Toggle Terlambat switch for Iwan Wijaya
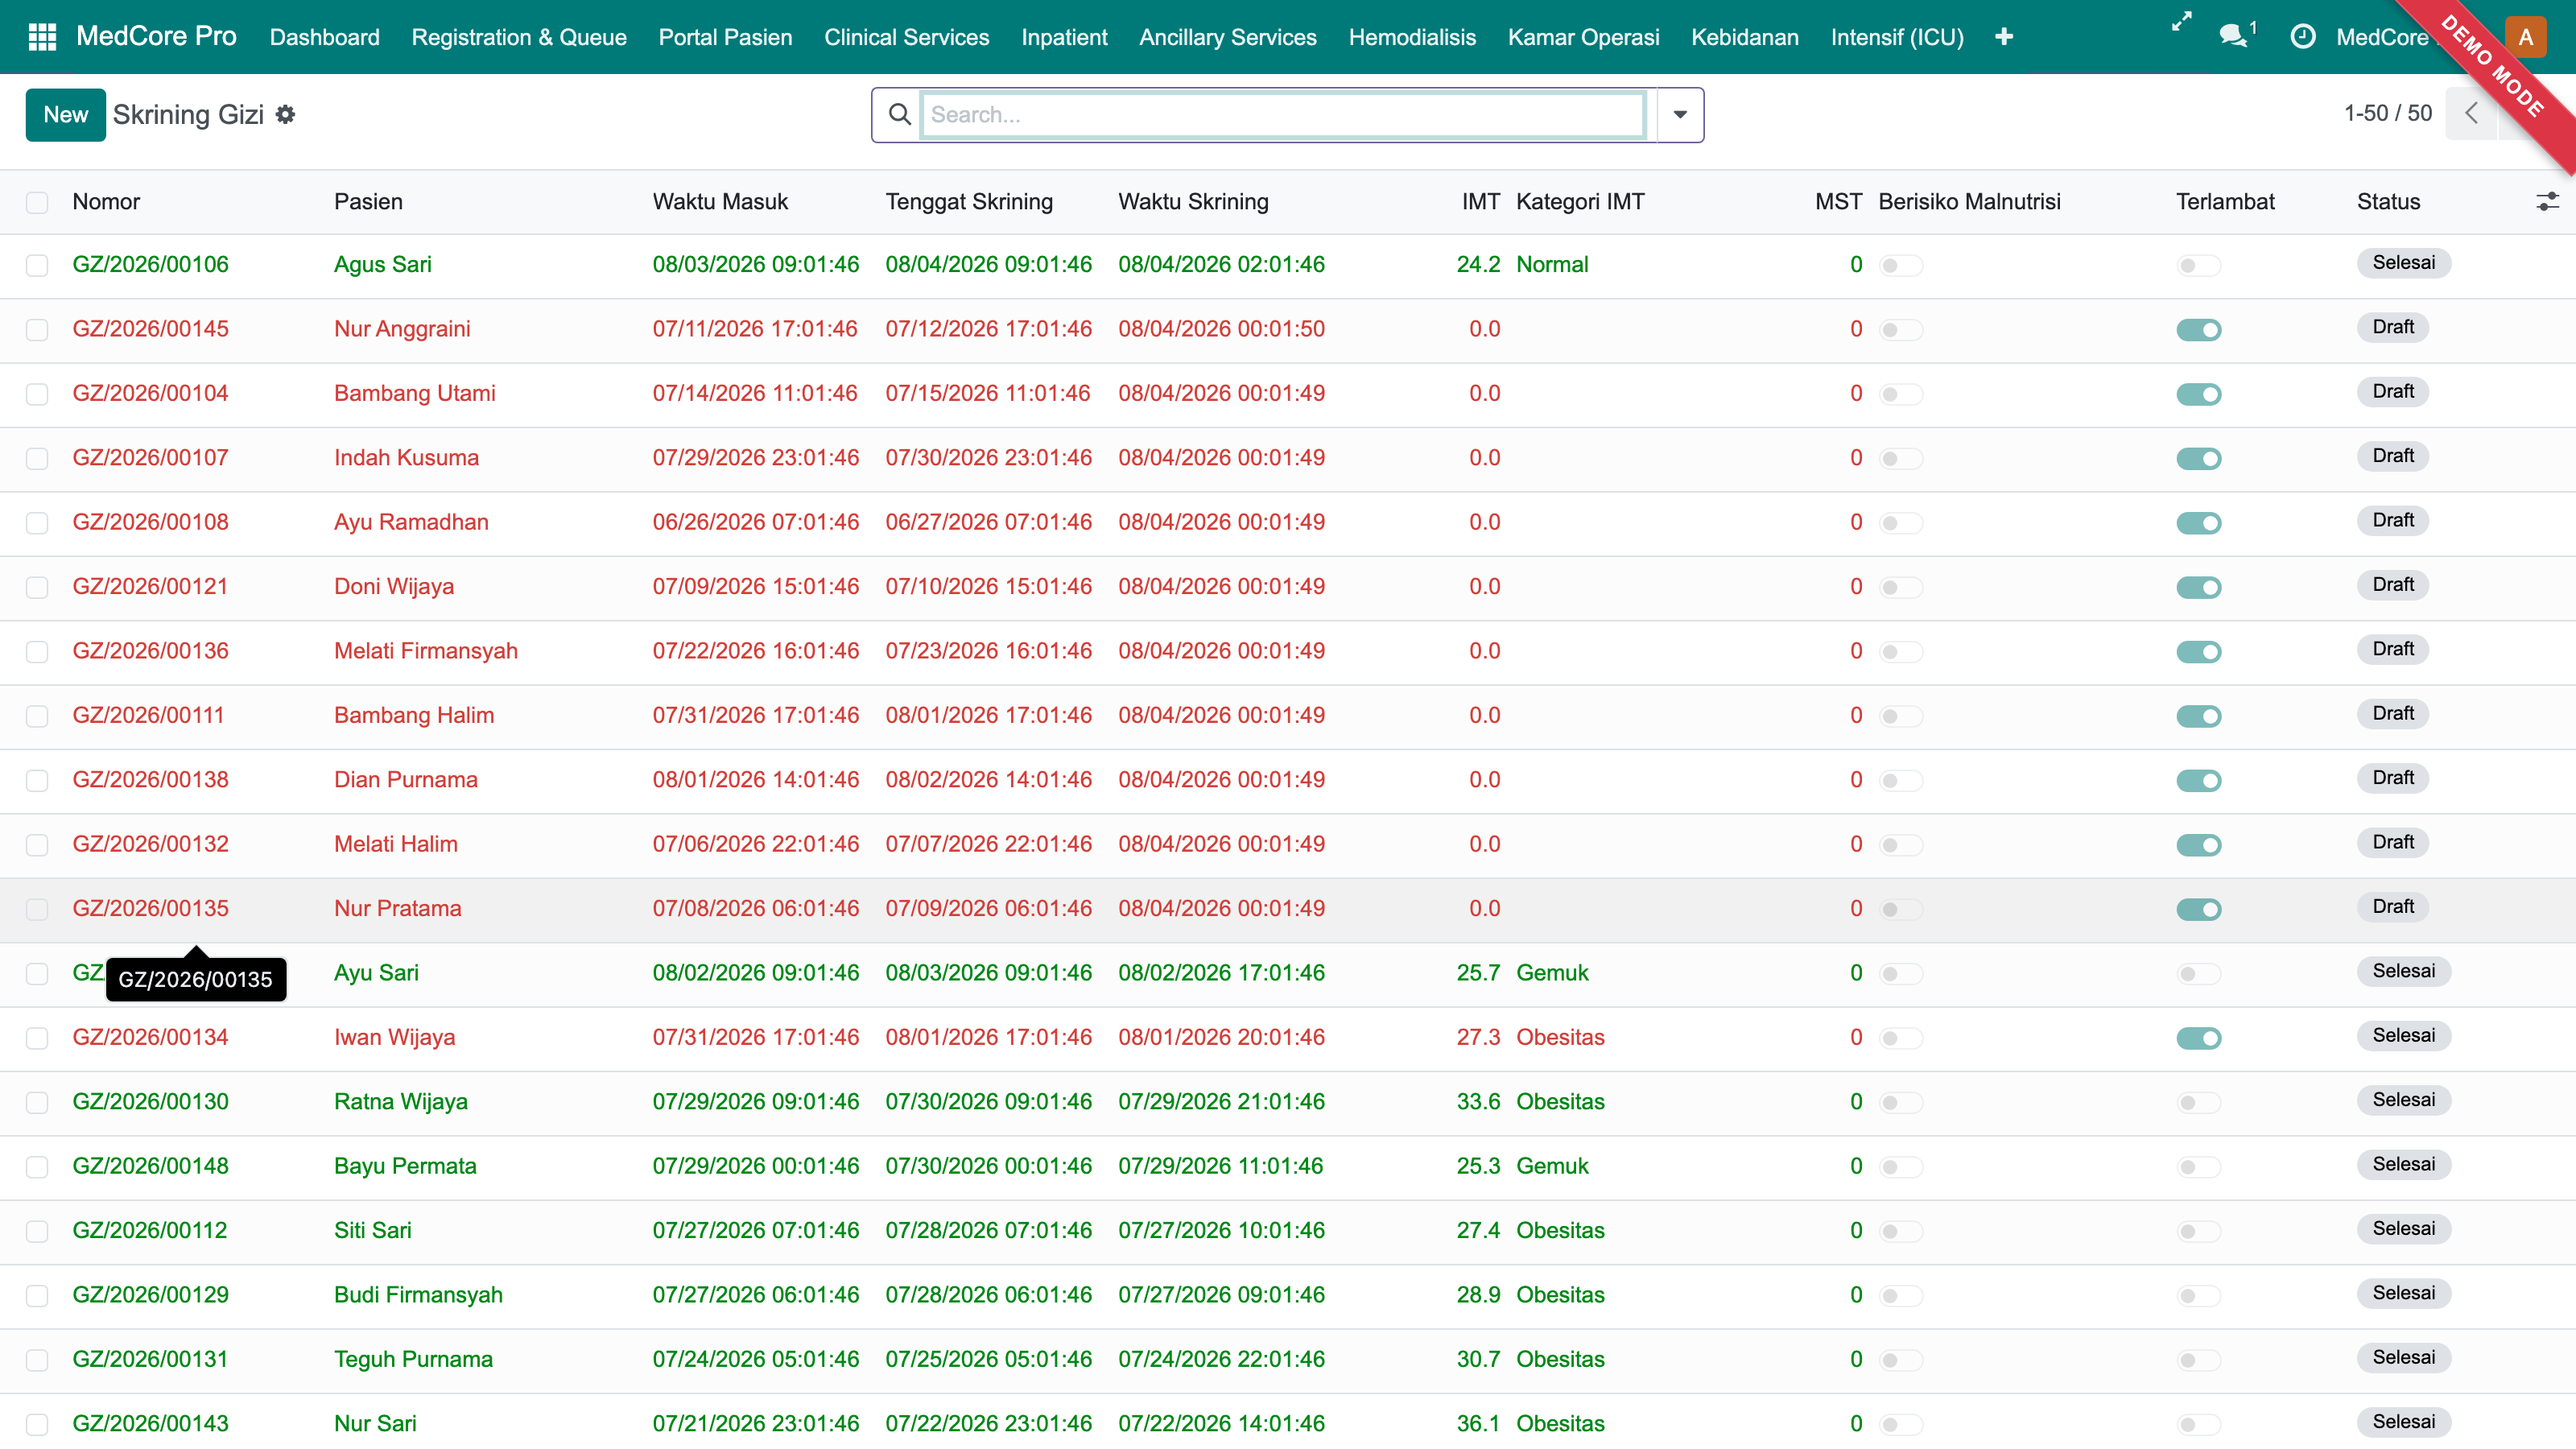 point(2198,1038)
